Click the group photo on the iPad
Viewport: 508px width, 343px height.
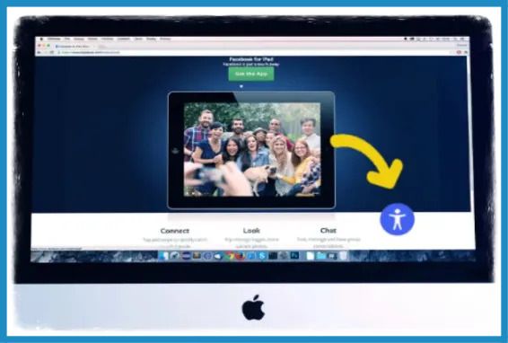pyautogui.click(x=252, y=149)
